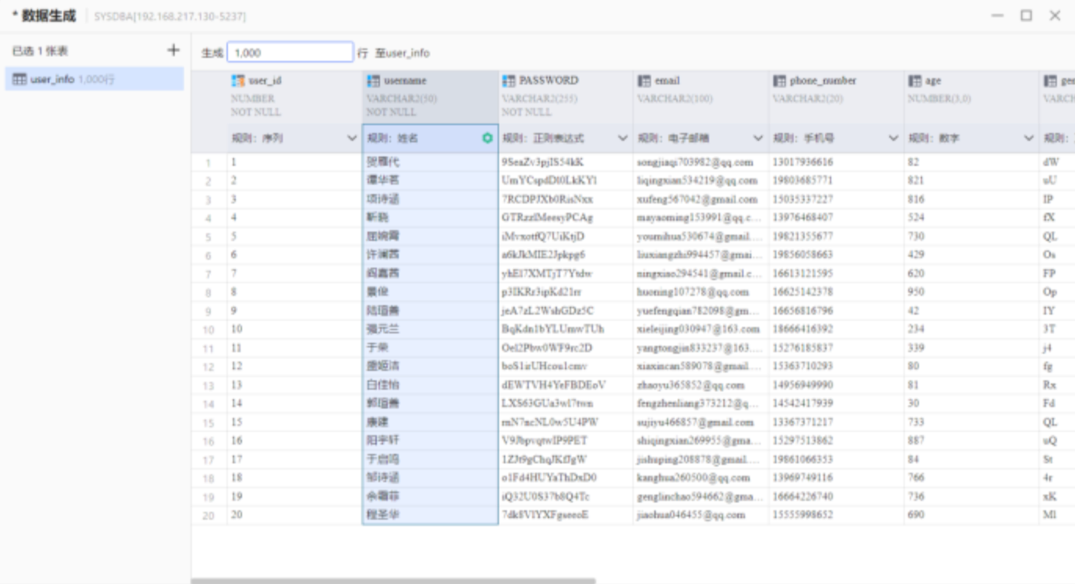Select the user_info table in the left list
This screenshot has width=1075, height=584.
click(95, 79)
